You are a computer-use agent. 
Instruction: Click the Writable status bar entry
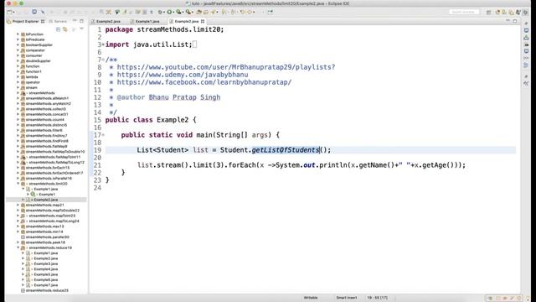pyautogui.click(x=311, y=298)
